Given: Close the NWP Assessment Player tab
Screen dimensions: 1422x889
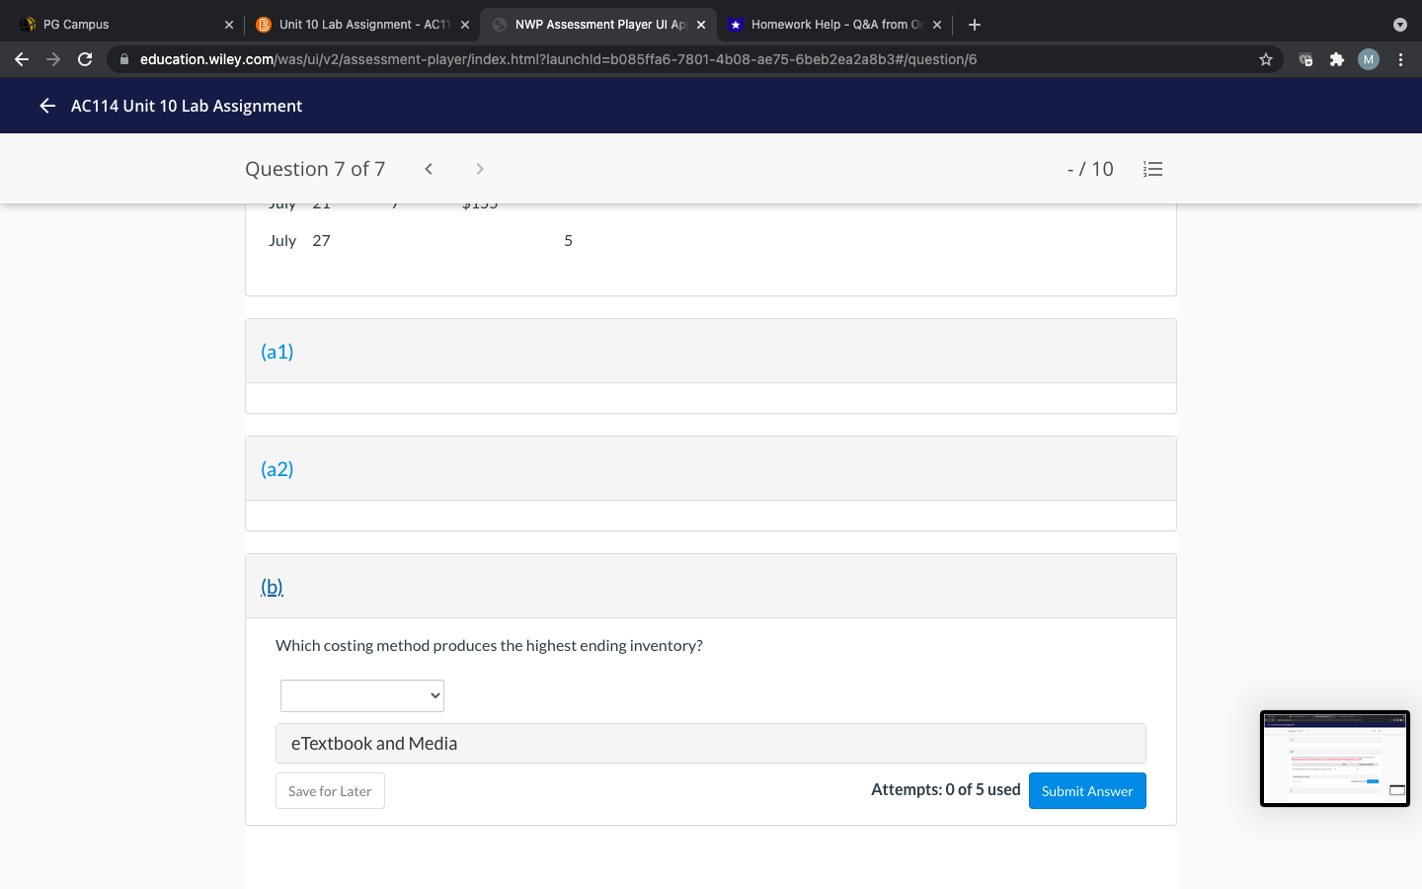Looking at the screenshot, I should pyautogui.click(x=701, y=25).
